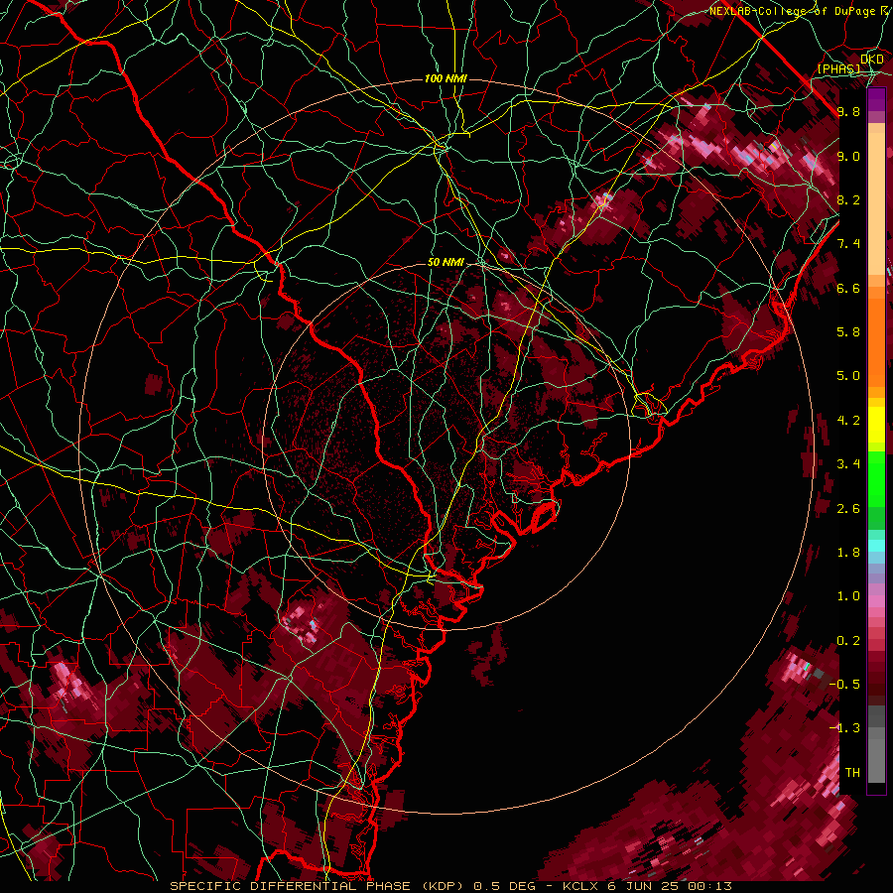Click the 3.4 value on the color scale

(x=848, y=464)
